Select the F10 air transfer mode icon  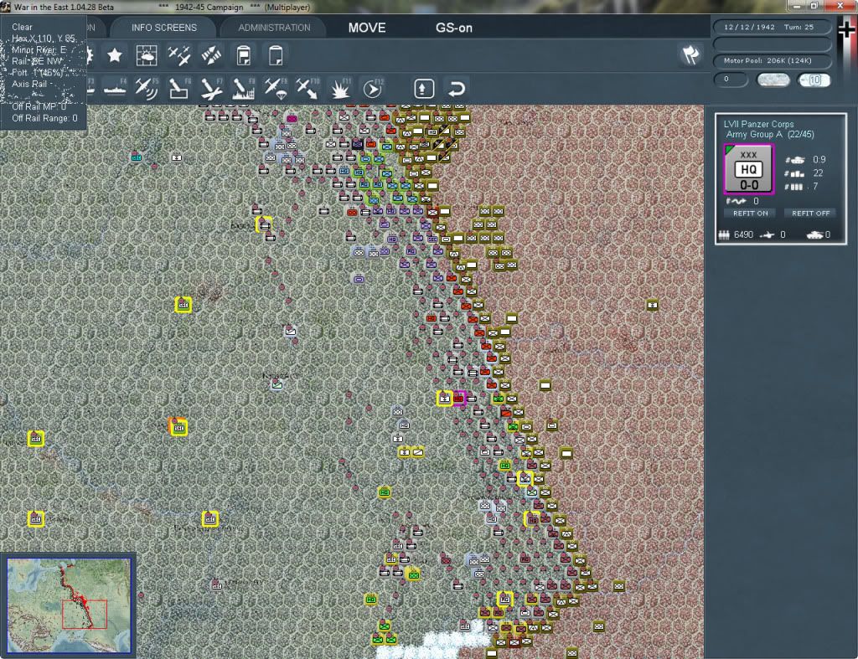click(308, 89)
